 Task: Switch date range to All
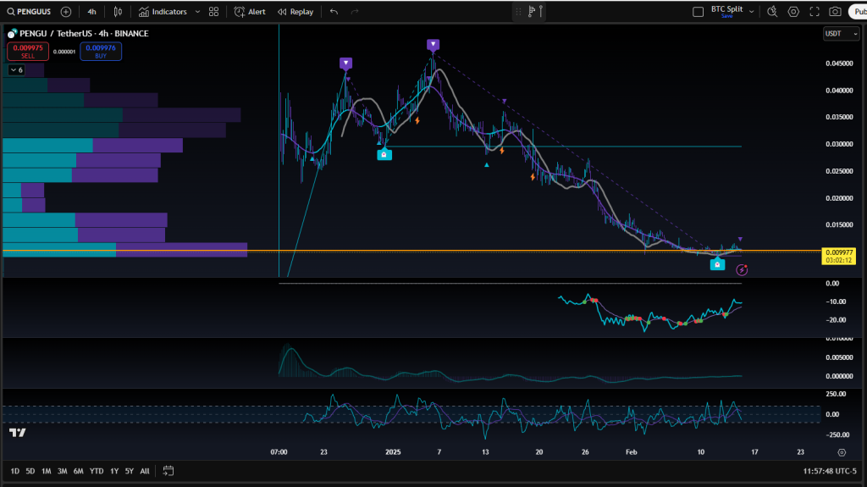coord(145,471)
